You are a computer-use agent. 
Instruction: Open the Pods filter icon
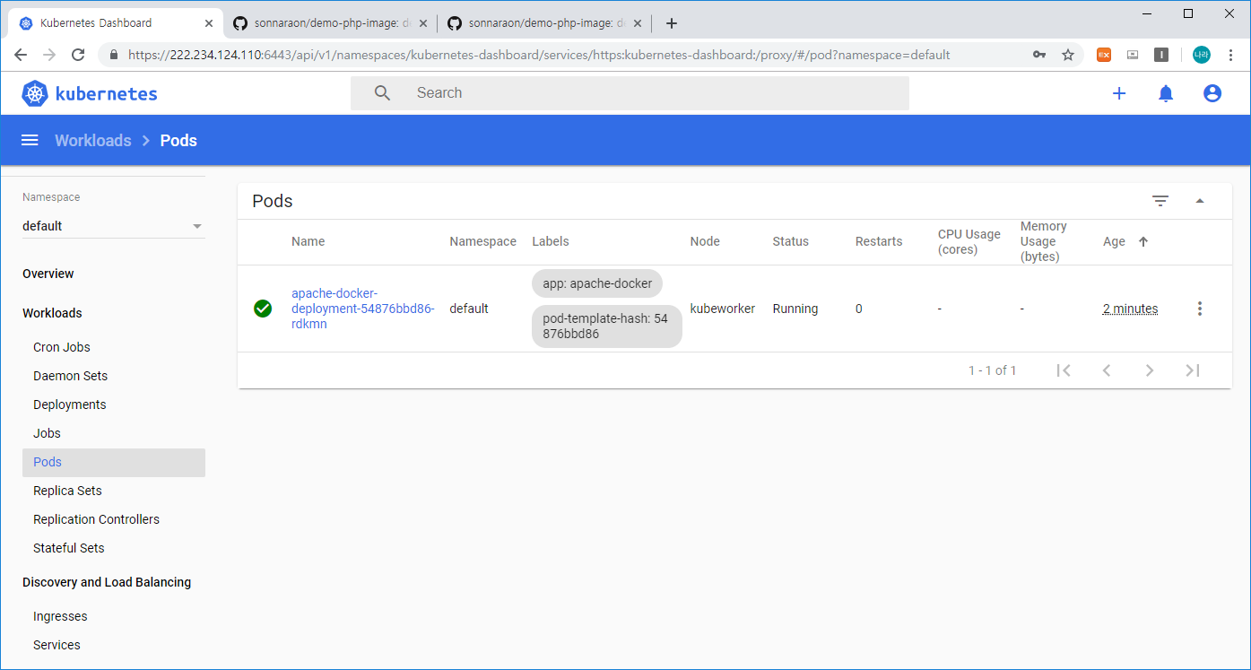pos(1160,201)
